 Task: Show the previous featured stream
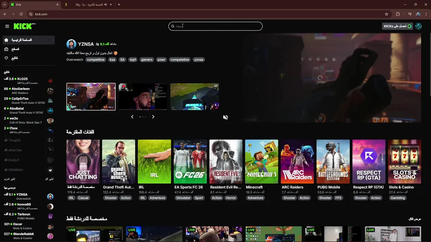(132, 117)
